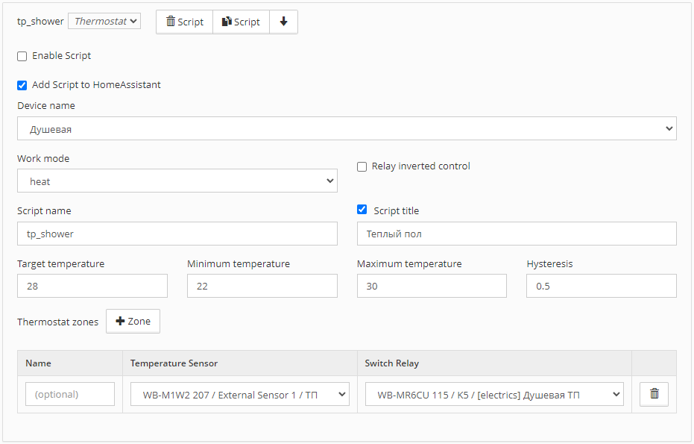Click the copy Script button

(241, 22)
